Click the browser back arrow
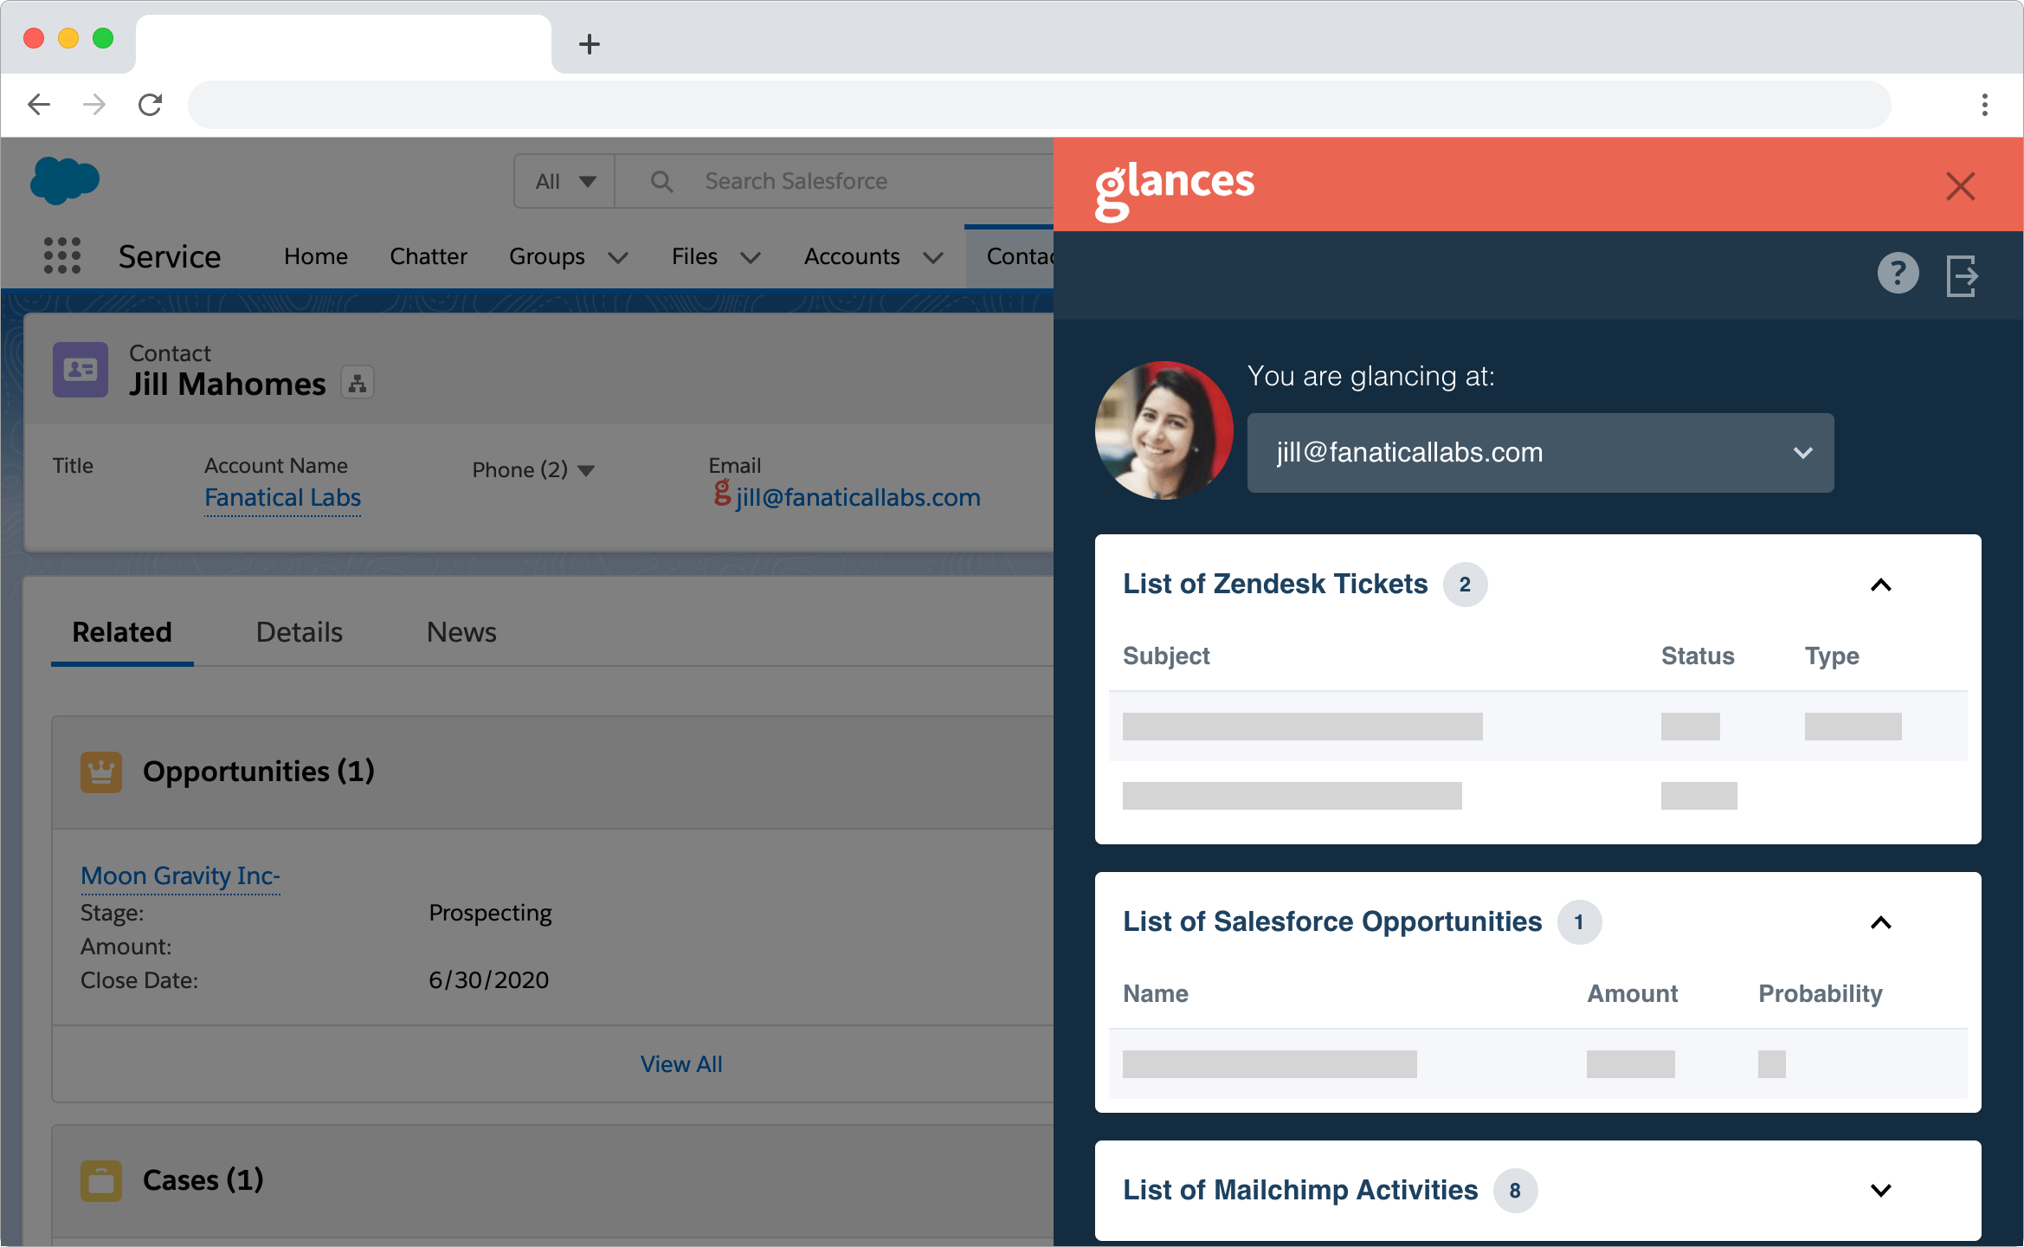The width and height of the screenshot is (2024, 1247). [x=39, y=105]
